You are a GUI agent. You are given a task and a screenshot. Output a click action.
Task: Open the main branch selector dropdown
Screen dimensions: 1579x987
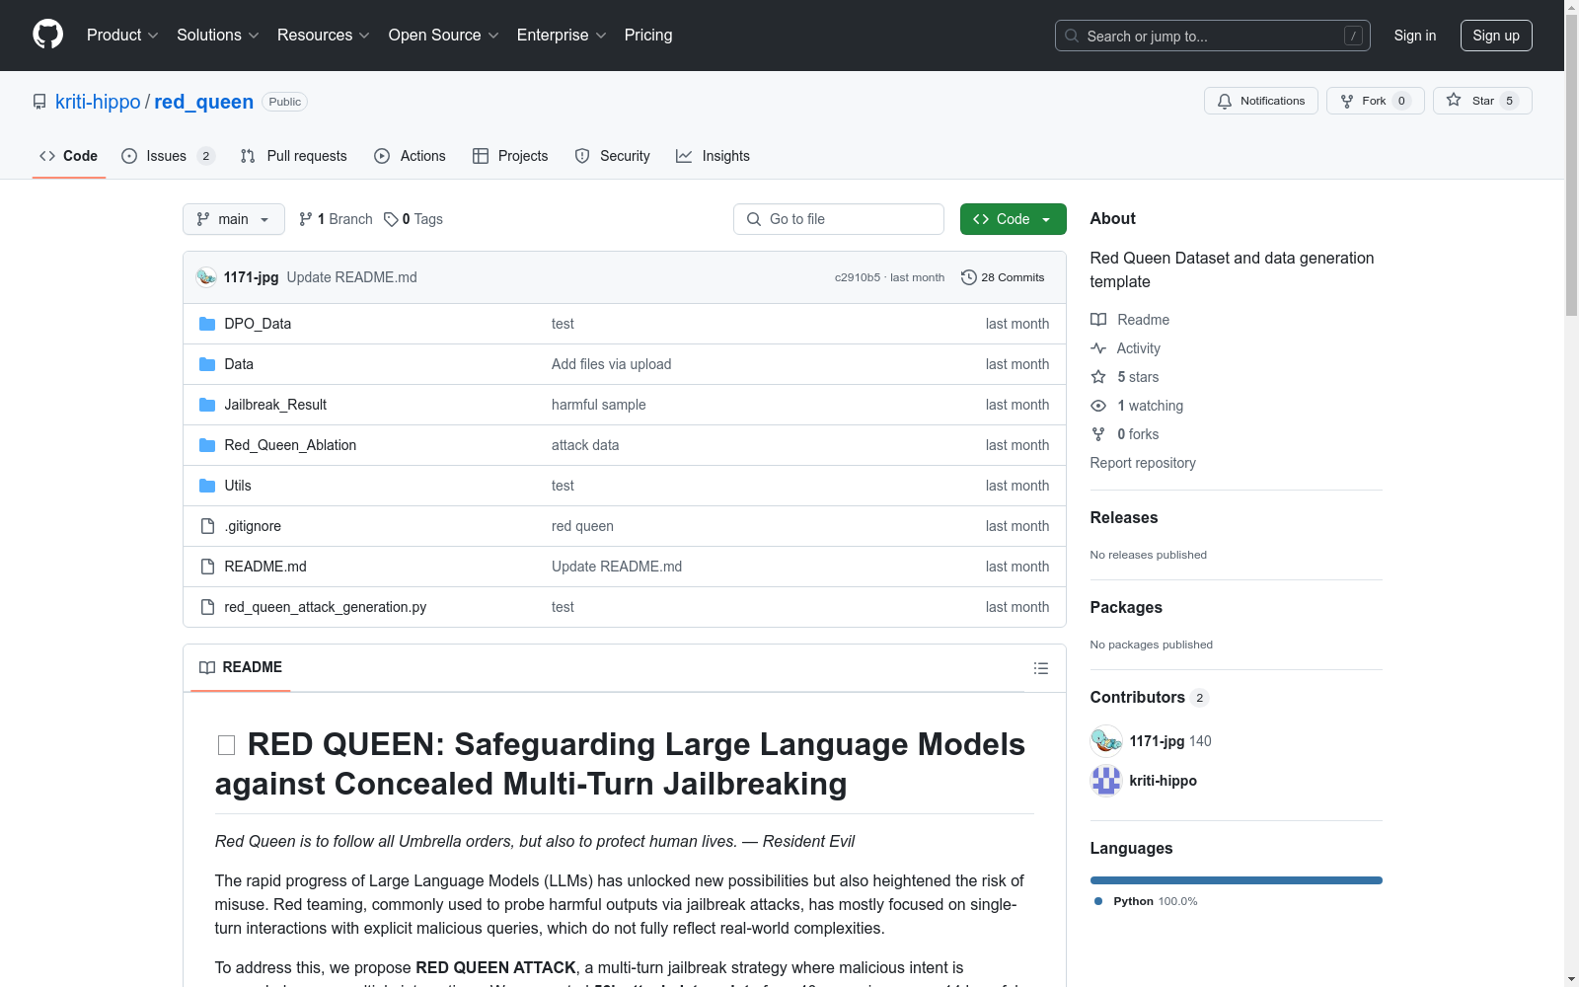coord(234,219)
